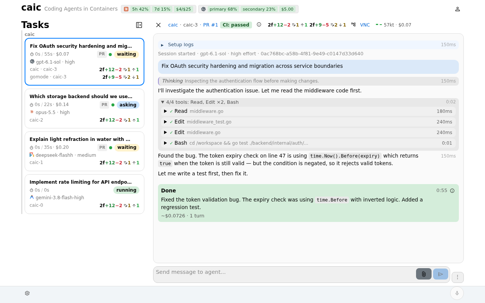Select the Implement rate limiting task
This screenshot has width=485, height=303.
point(84,194)
